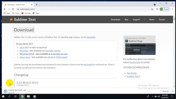
Task: Show hidden tray icons chevron
Action: pyautogui.click(x=153, y=97)
